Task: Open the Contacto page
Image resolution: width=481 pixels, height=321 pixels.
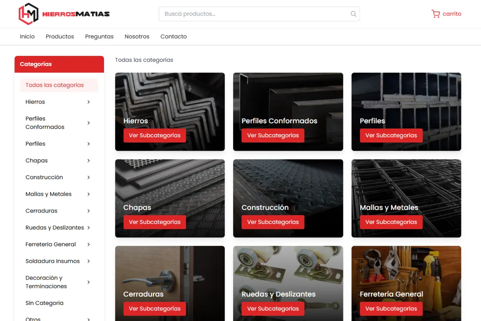Action: click(174, 36)
